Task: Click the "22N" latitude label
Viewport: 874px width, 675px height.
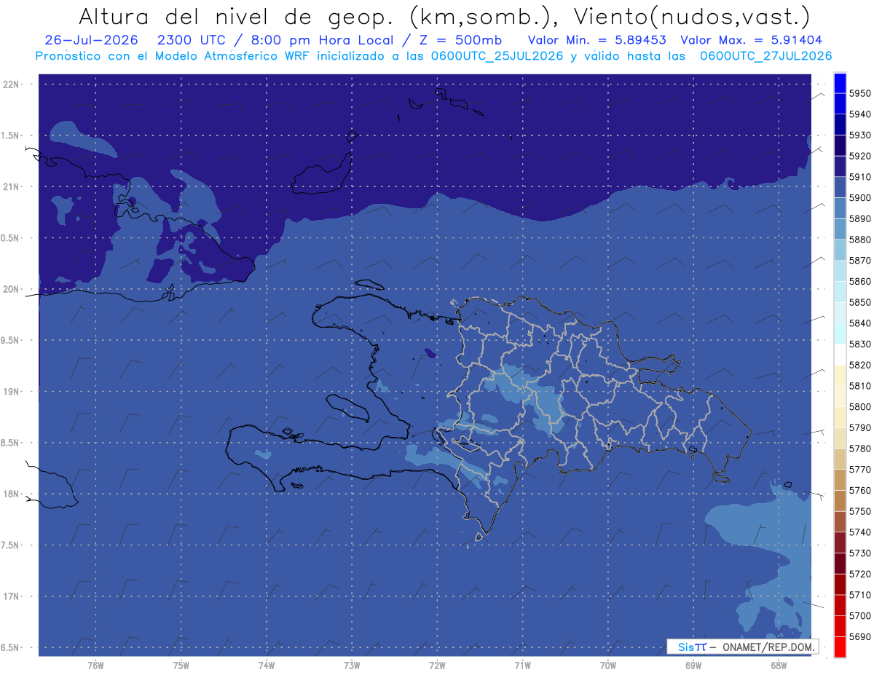Action: (x=11, y=84)
